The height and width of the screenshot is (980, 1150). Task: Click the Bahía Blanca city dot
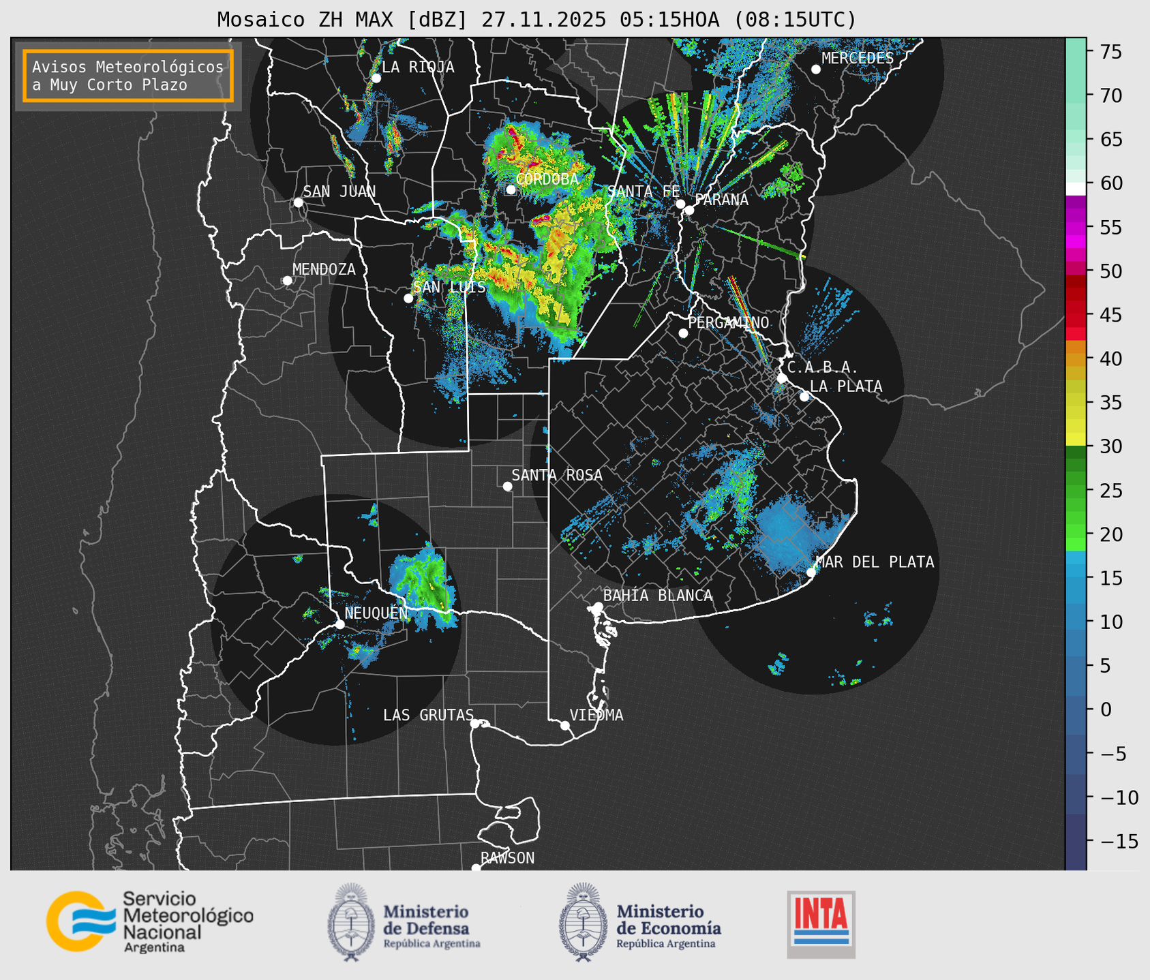pos(598,607)
